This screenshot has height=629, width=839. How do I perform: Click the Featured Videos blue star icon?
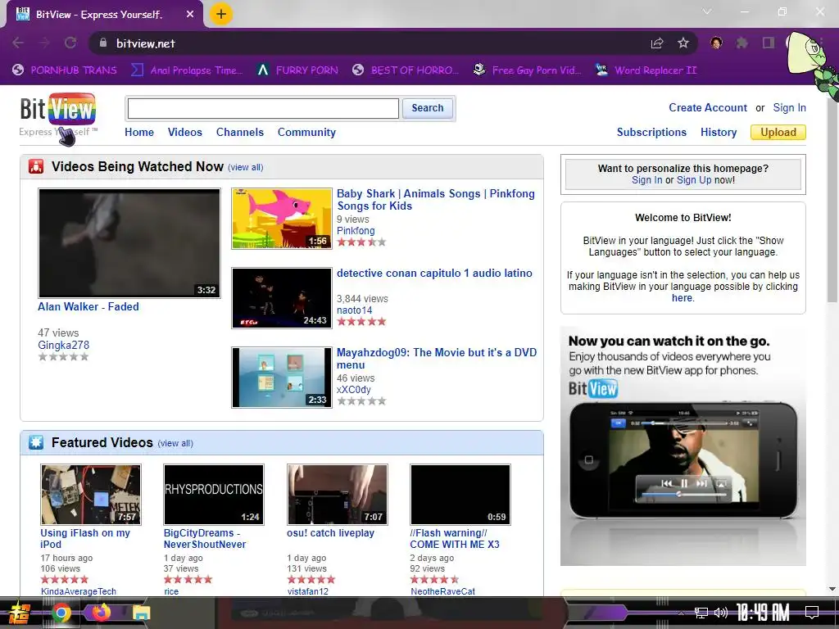click(x=36, y=442)
